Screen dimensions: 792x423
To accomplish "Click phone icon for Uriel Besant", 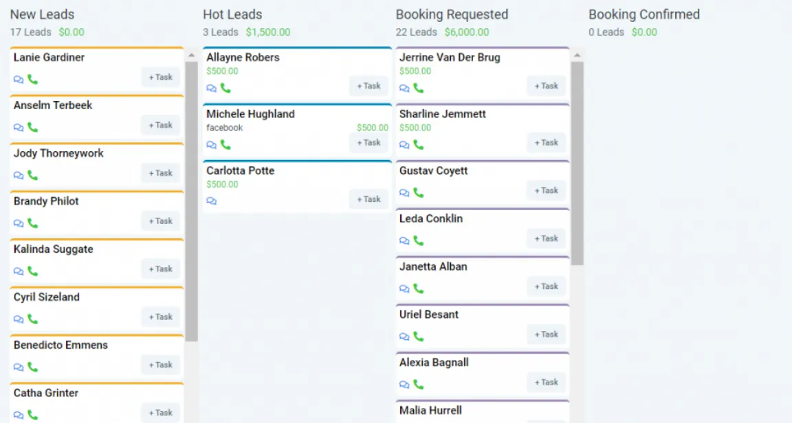I will click(x=418, y=336).
